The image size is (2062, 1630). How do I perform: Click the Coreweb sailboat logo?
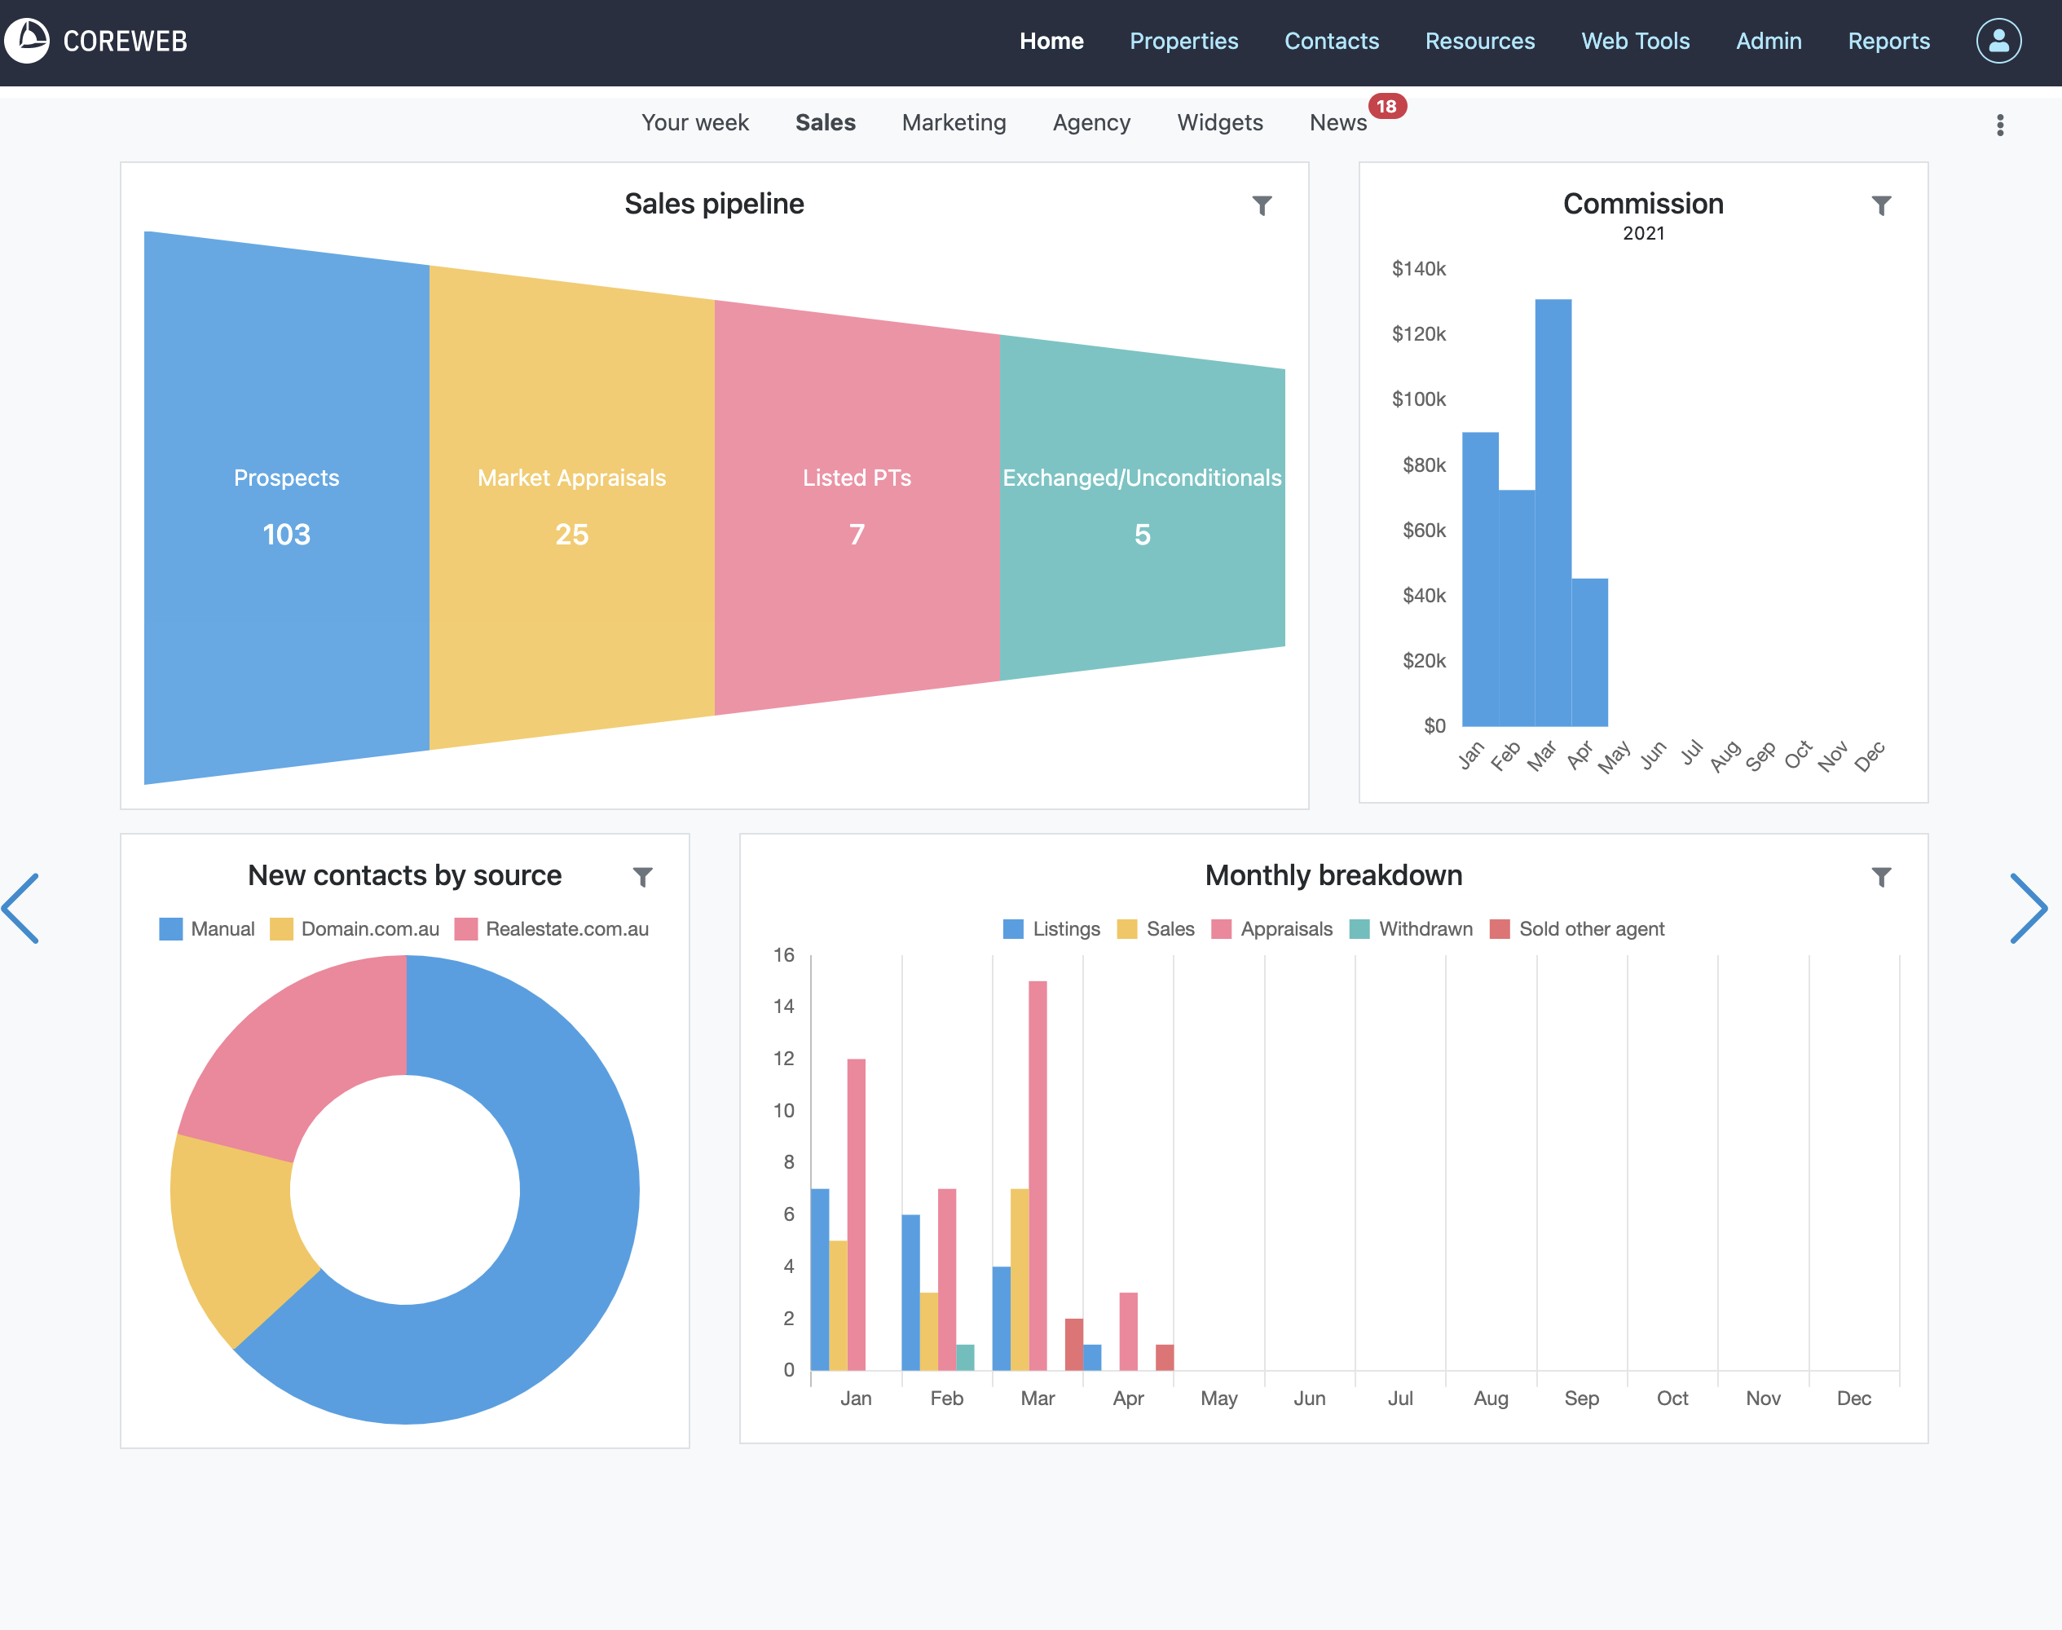pos(28,41)
